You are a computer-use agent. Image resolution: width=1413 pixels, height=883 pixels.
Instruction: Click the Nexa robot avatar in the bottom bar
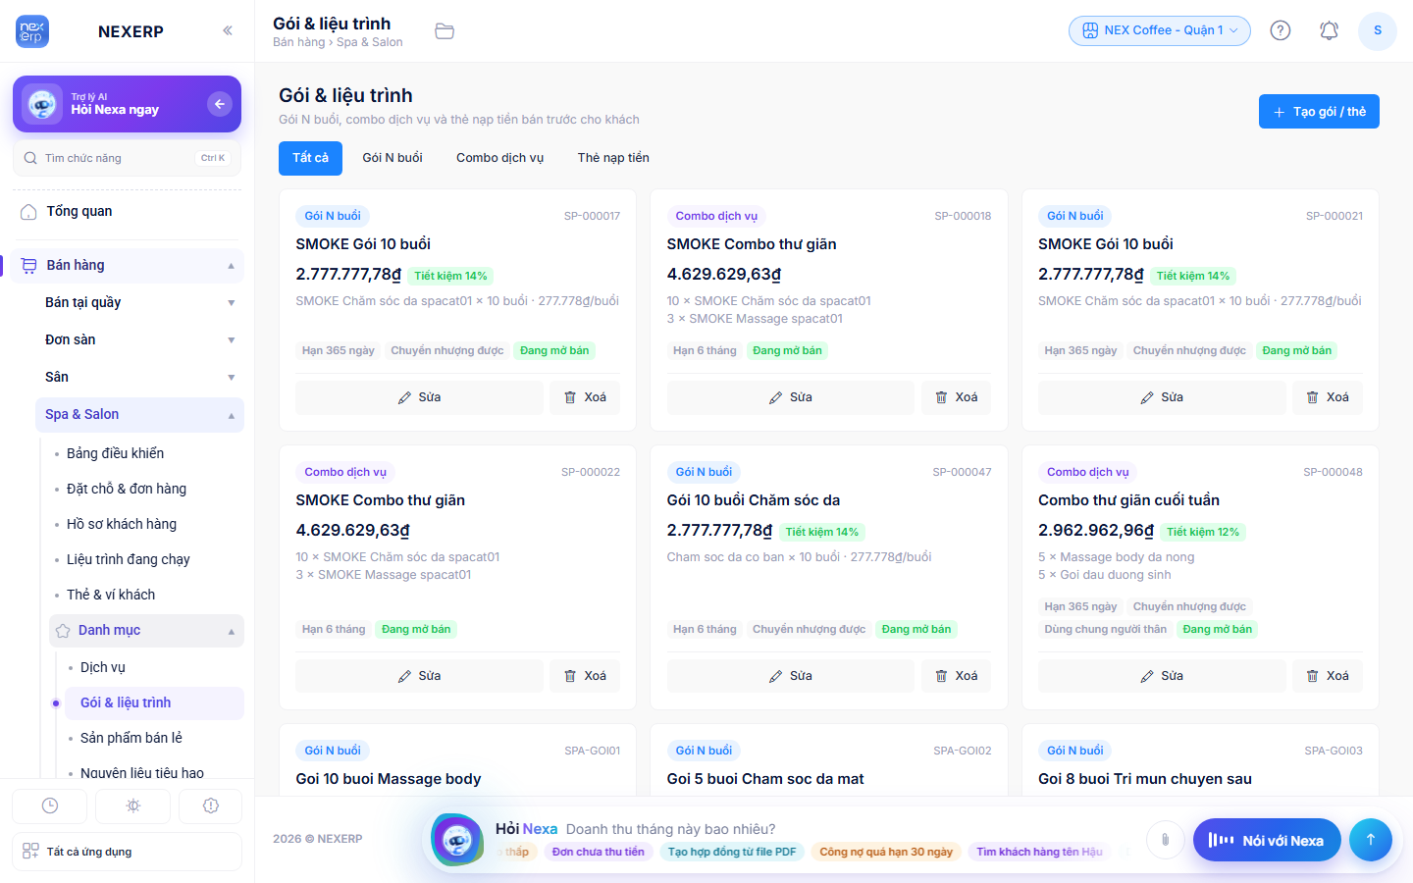457,840
